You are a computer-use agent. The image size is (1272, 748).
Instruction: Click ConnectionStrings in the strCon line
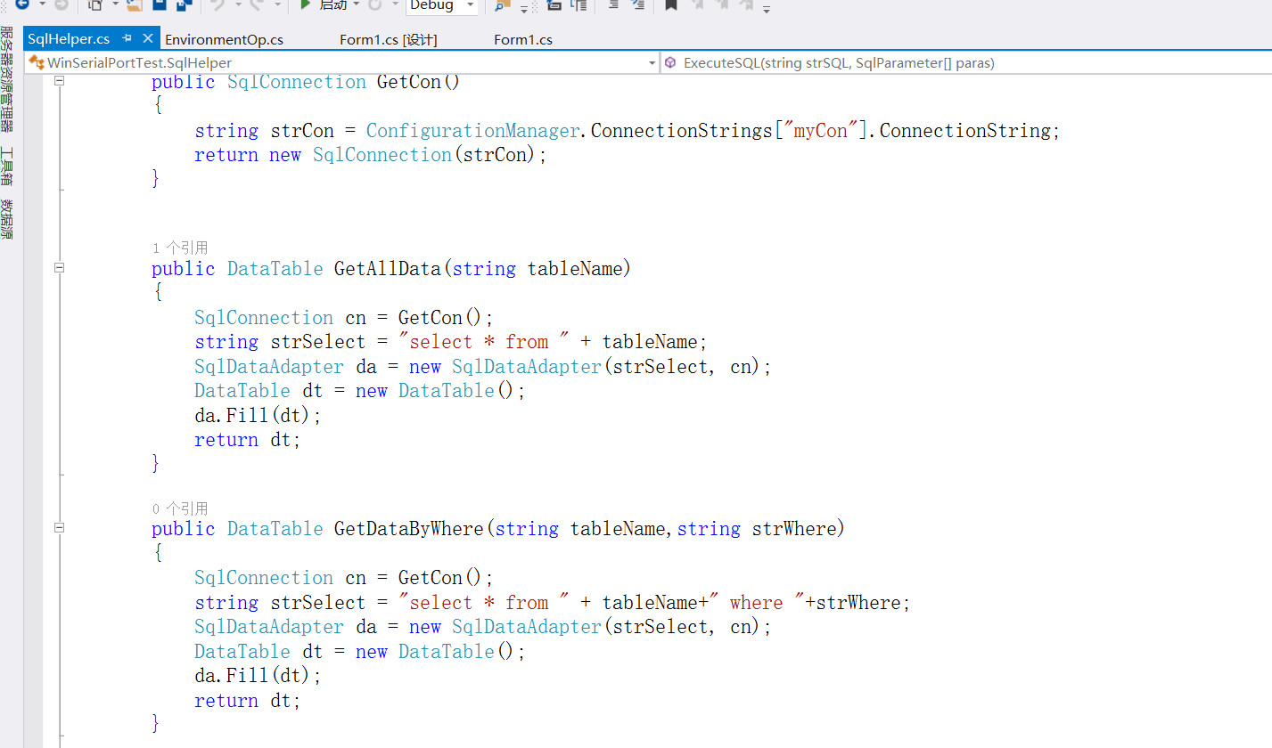[x=682, y=131]
